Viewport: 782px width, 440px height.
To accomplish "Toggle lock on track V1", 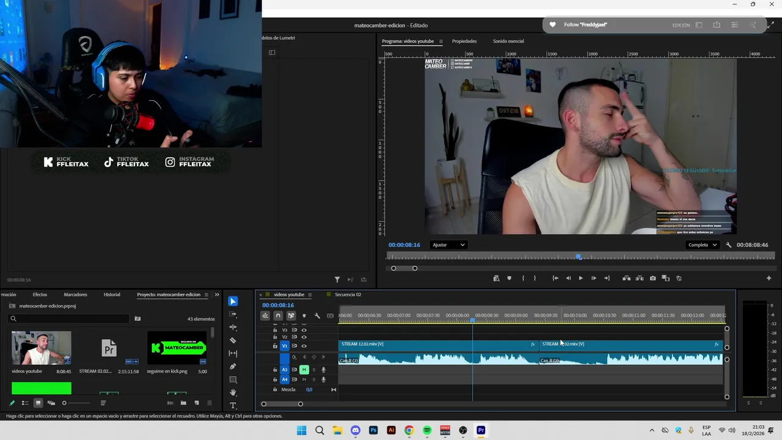I will coord(275,346).
